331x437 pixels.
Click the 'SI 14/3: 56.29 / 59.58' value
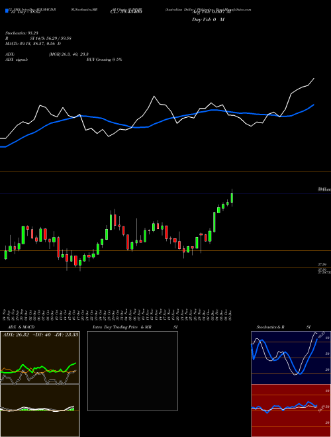click(50, 38)
